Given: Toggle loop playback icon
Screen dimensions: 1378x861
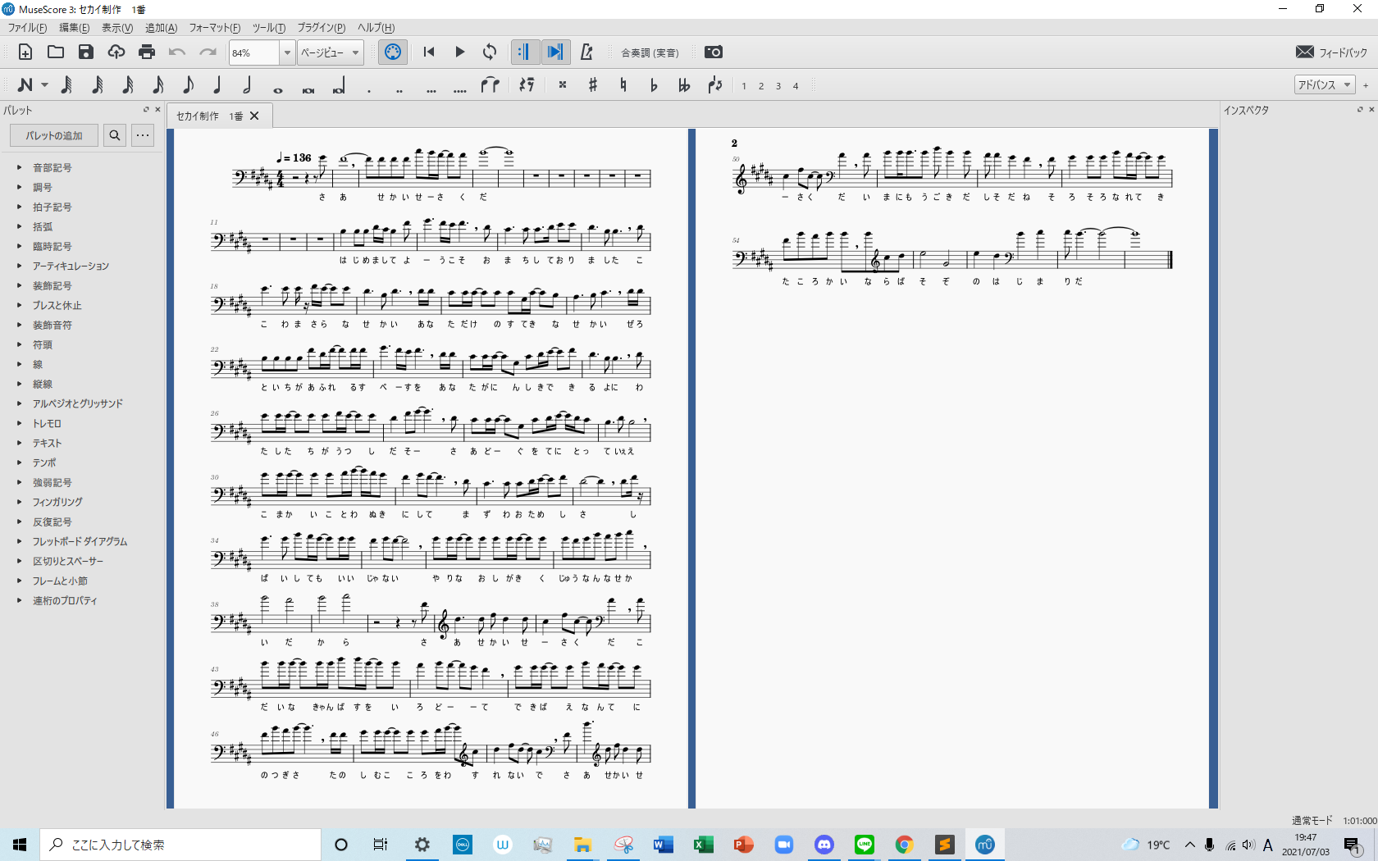Looking at the screenshot, I should [490, 52].
